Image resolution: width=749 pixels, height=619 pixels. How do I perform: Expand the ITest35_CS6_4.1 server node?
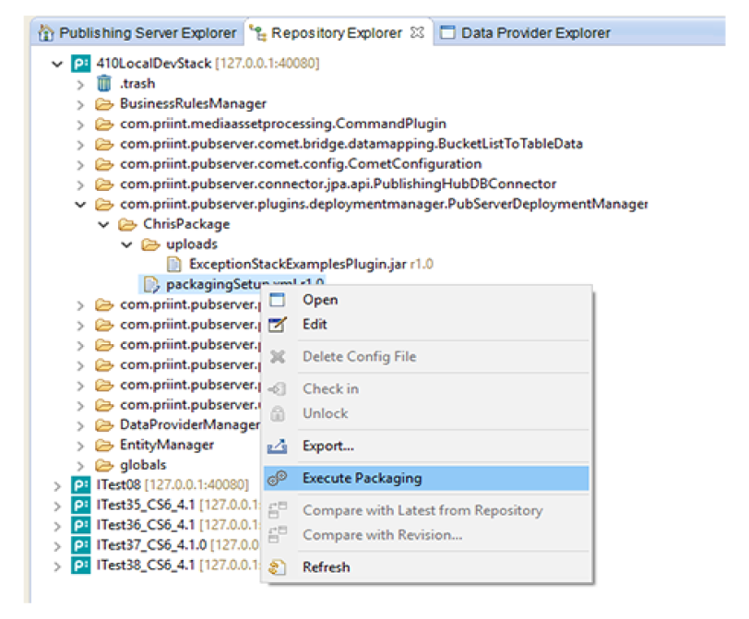click(x=59, y=506)
